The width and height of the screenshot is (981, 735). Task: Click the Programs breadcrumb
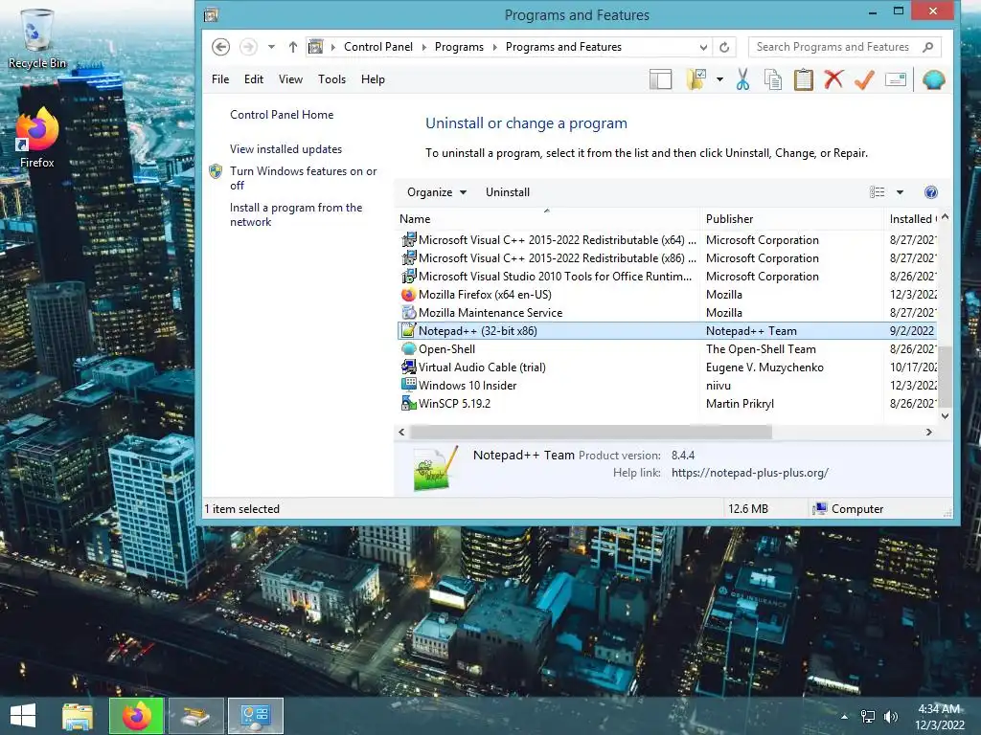pos(459,47)
